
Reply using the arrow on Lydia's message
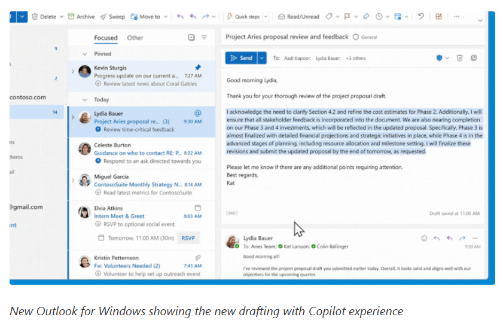(x=437, y=238)
